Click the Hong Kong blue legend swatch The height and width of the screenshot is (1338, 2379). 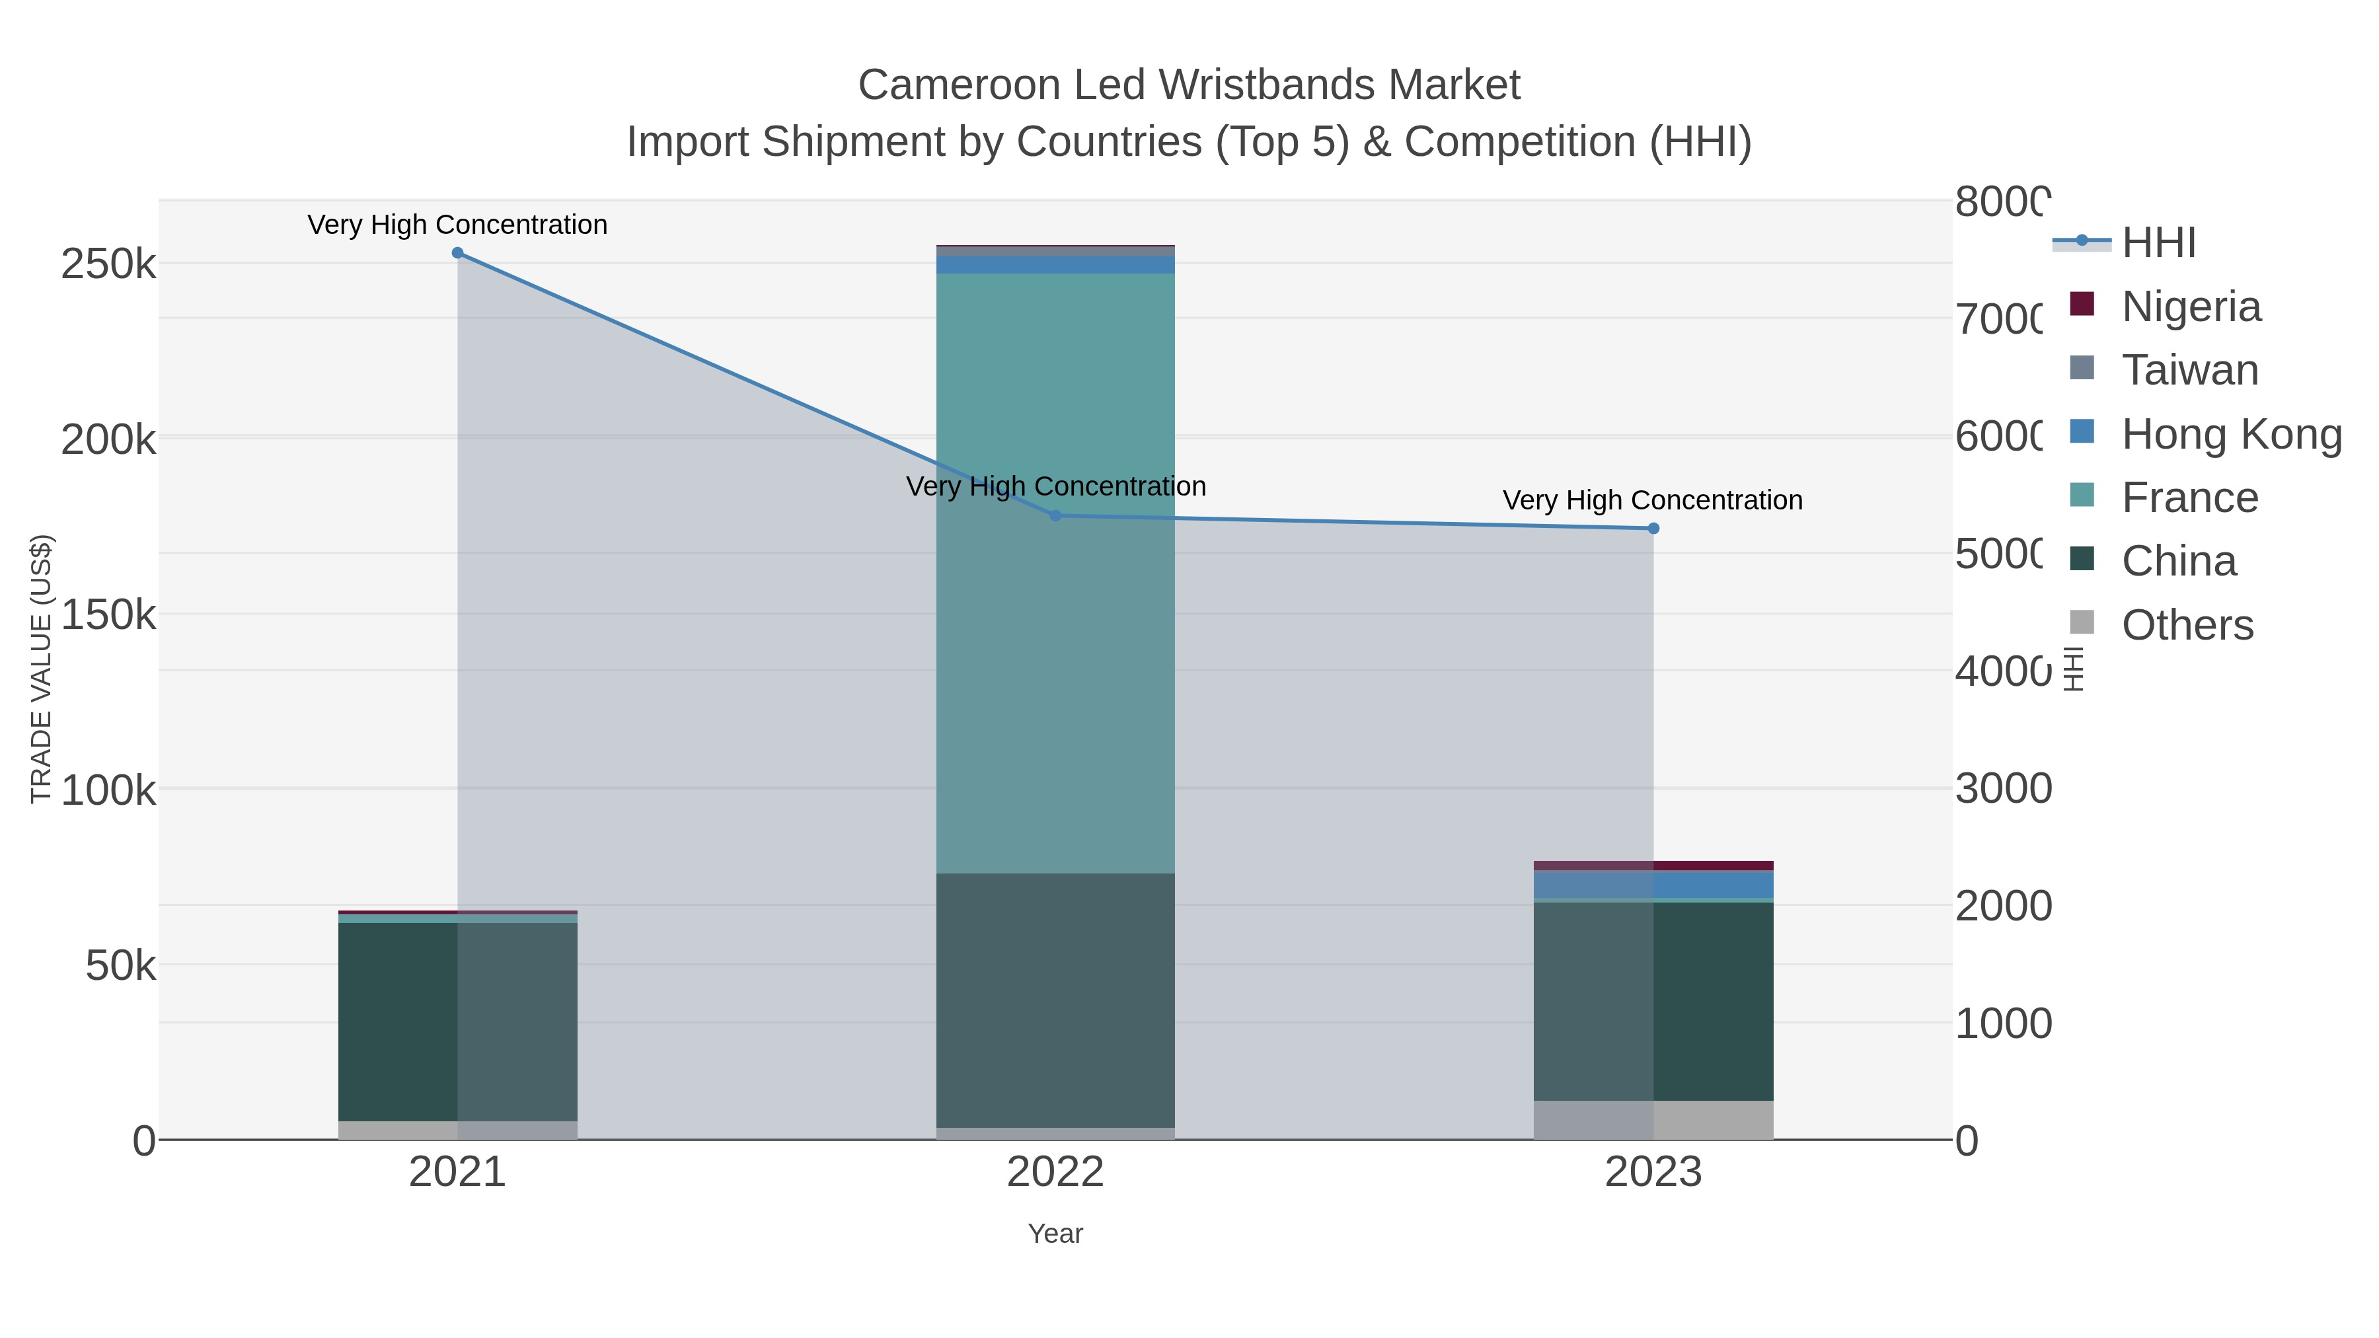click(x=2082, y=431)
